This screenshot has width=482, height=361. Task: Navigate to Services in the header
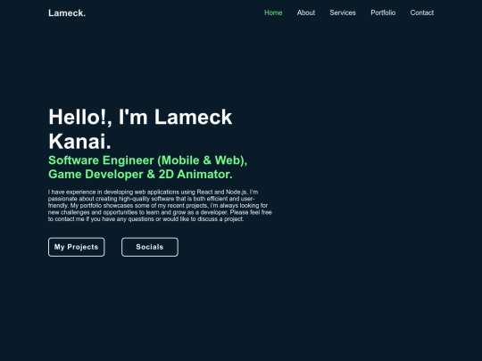pos(343,12)
